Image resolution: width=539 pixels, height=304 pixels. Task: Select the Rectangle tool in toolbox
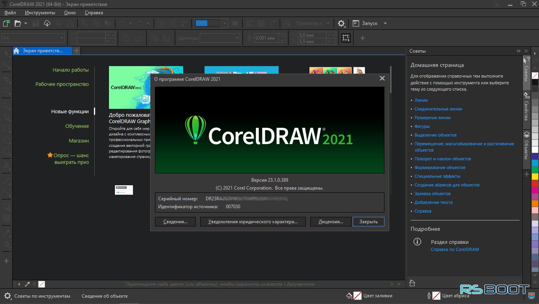6,129
